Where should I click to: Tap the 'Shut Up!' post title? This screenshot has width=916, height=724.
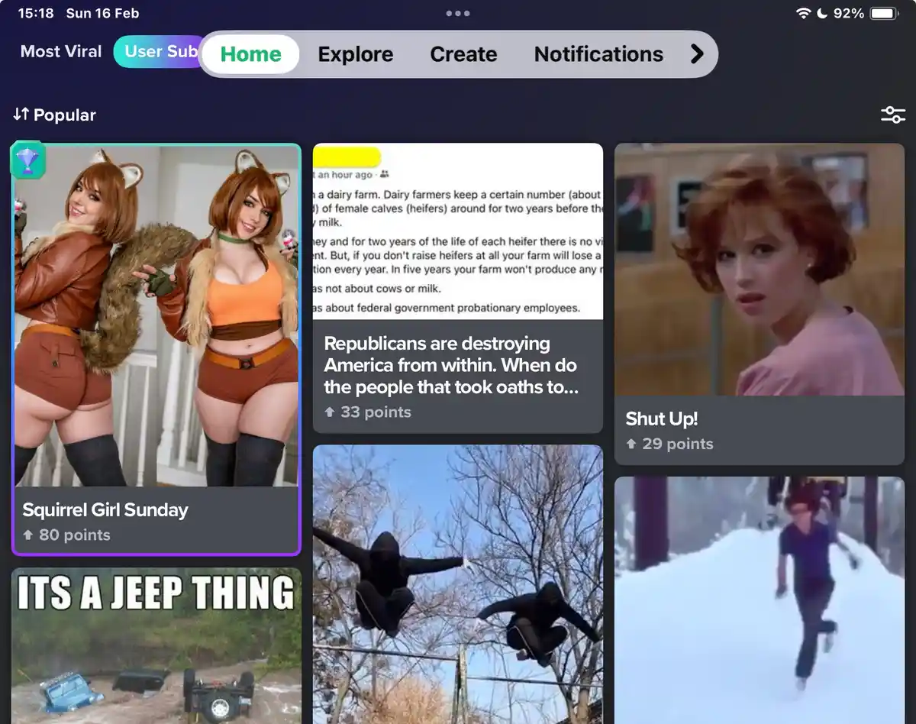tap(662, 419)
